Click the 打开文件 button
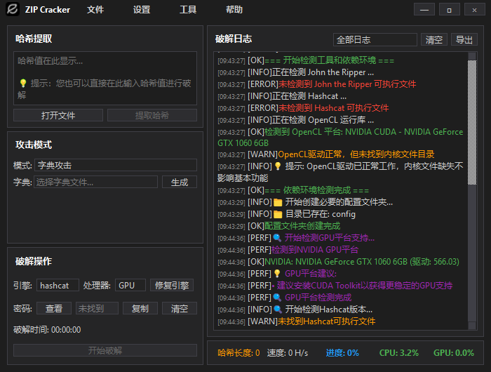 pos(58,115)
